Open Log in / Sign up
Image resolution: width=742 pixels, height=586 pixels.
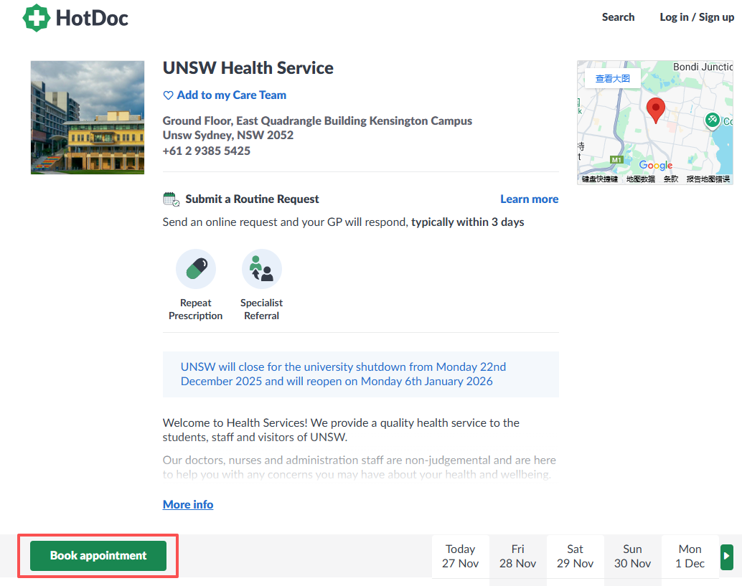coord(697,17)
